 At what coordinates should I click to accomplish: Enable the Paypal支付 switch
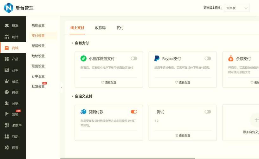208,58
